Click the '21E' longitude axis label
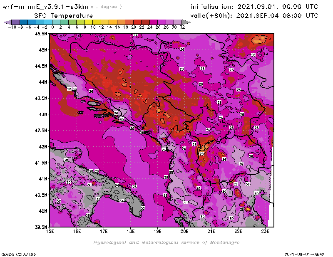The width and height of the screenshot is (333, 257). click(211, 231)
